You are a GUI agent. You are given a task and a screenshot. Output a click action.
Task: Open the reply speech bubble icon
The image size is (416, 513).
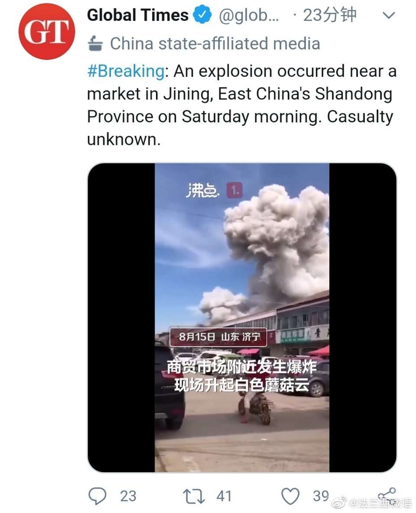97,496
